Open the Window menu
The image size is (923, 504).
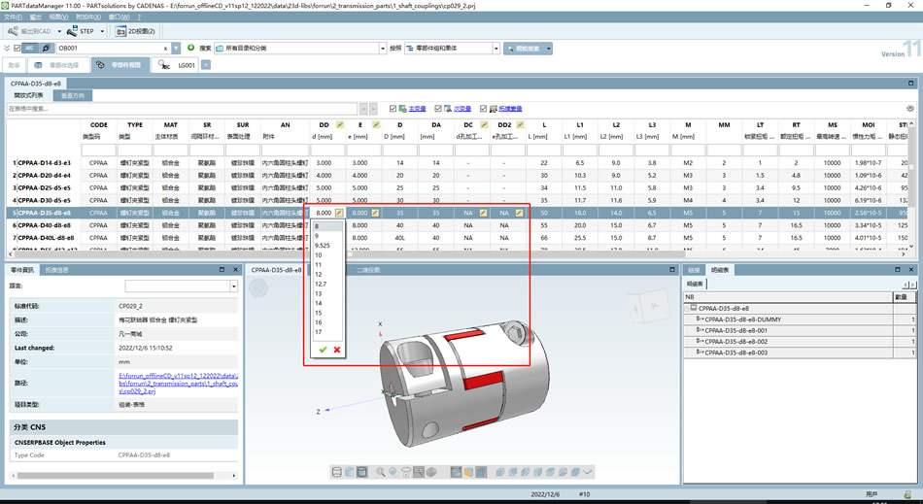120,17
